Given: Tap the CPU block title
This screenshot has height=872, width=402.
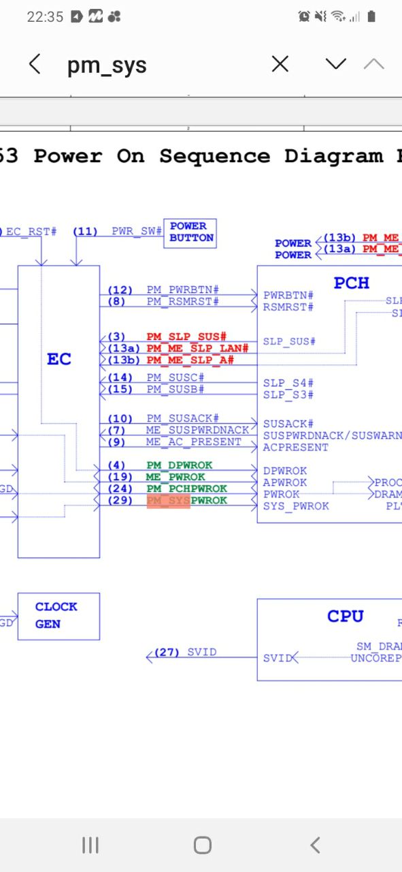Looking at the screenshot, I should click(346, 616).
